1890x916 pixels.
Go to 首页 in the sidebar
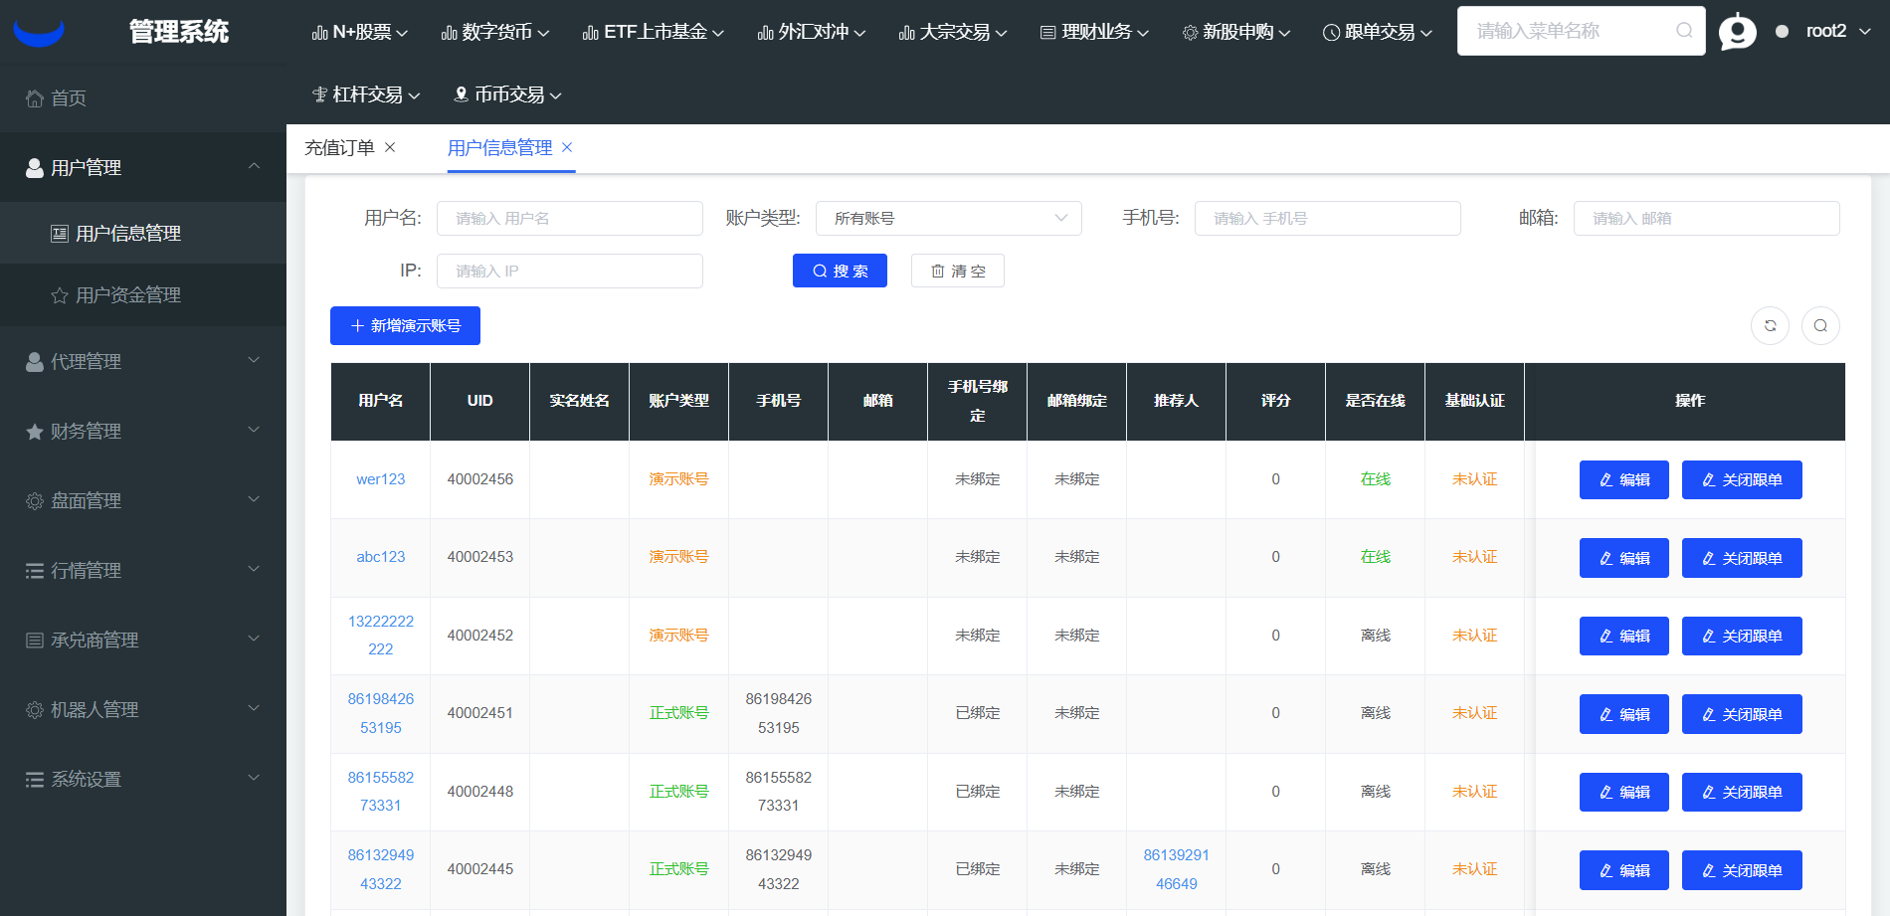[x=143, y=98]
